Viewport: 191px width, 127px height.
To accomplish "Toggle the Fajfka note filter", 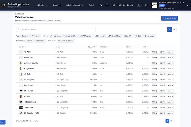I will 29,41.
